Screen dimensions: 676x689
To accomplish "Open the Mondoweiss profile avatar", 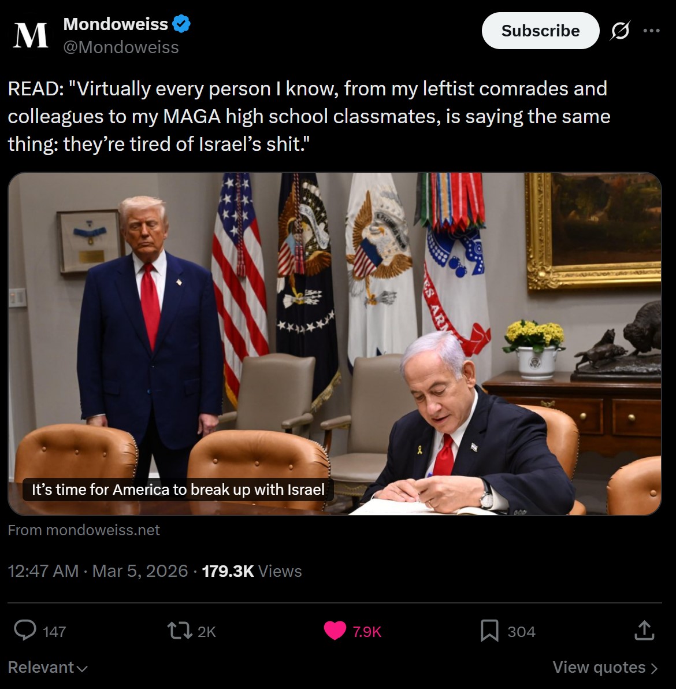I will (x=30, y=35).
